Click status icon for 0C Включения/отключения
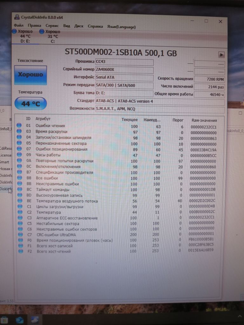Viewport: 244px width, 325px height. pos(19,166)
